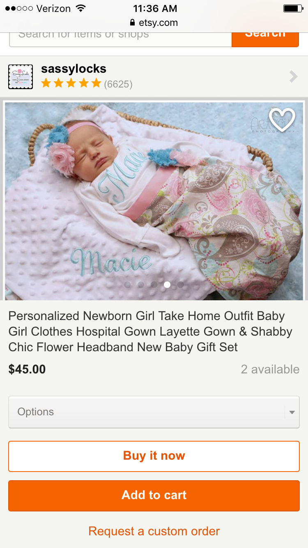
Task: Open the sassylocks shop logo
Action: pos(21,77)
